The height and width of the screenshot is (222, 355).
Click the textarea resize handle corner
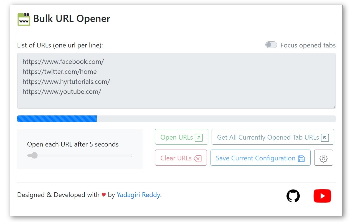(334, 107)
